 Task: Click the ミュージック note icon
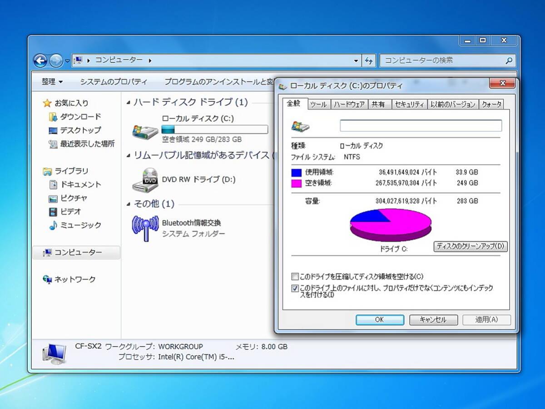point(53,225)
